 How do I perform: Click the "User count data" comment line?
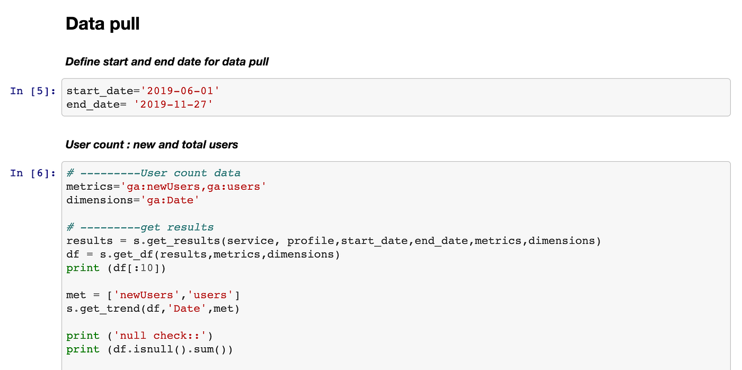[x=153, y=173]
